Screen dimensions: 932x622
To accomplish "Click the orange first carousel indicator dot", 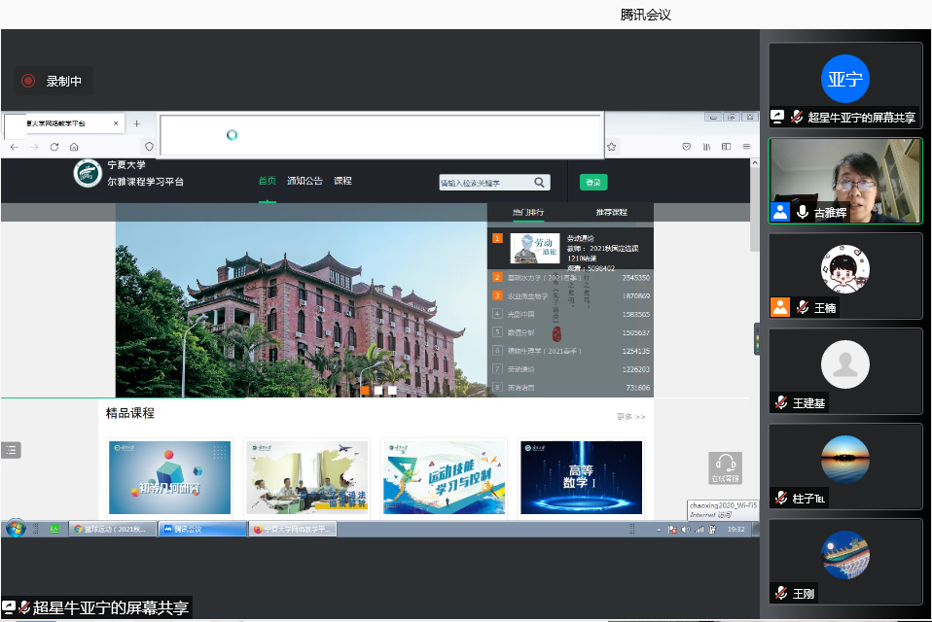I will (365, 390).
